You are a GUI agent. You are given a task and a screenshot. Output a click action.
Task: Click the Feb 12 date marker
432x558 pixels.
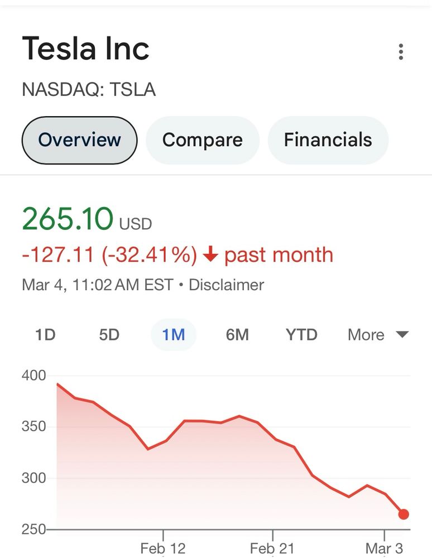pos(163,548)
